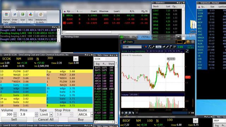
Task: Click the Share column header in TNS View
Action: tap(111, 64)
